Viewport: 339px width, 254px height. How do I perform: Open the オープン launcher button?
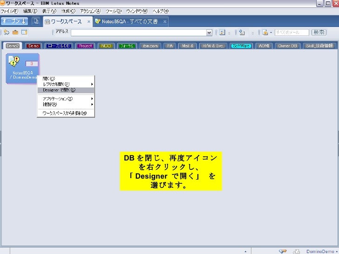14,21
